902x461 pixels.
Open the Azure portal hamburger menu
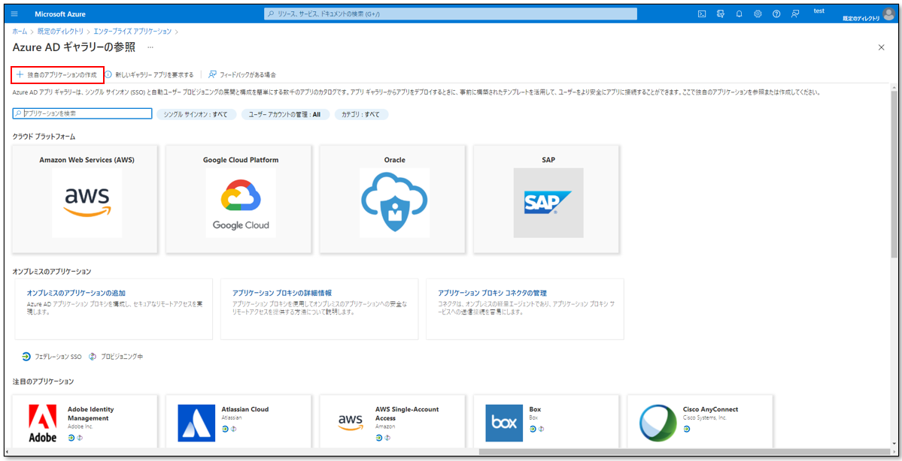click(14, 14)
